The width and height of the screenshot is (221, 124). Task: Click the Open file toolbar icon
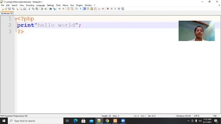point(6,9)
